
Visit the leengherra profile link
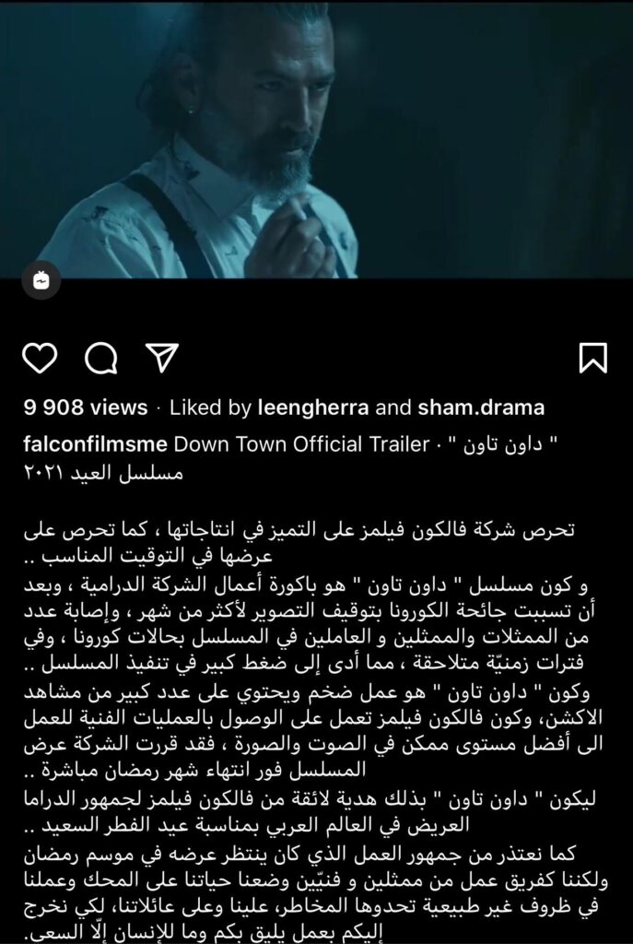click(313, 407)
